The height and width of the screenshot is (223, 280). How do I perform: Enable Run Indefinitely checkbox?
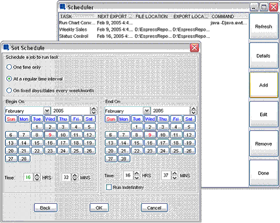pos(109,187)
